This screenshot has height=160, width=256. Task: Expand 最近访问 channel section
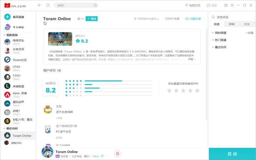(219, 47)
